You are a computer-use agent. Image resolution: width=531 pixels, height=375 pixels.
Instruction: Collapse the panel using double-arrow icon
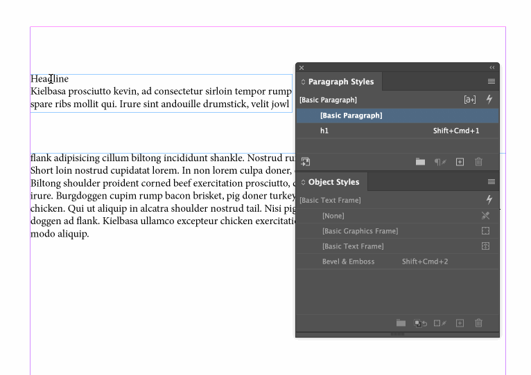pyautogui.click(x=492, y=68)
